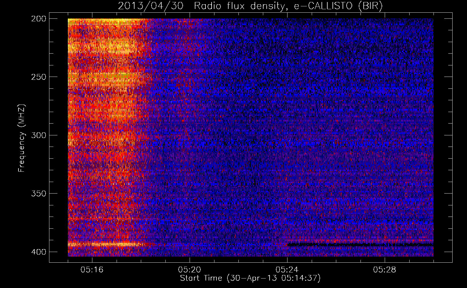Click the 'Frequency (MHZ)' axis label
Screen dimensions: 467x288
click(22, 138)
